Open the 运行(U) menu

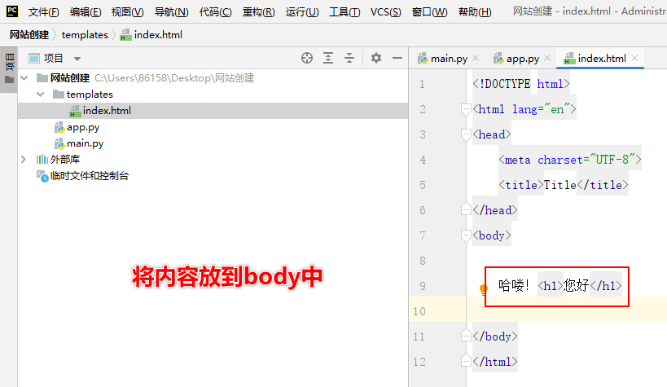pyautogui.click(x=302, y=12)
